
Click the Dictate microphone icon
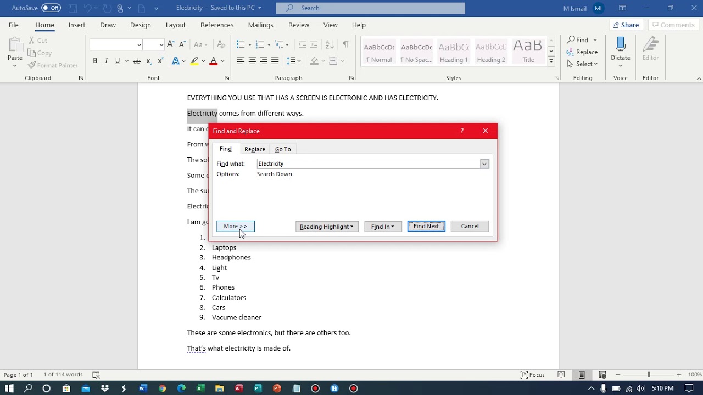621,44
